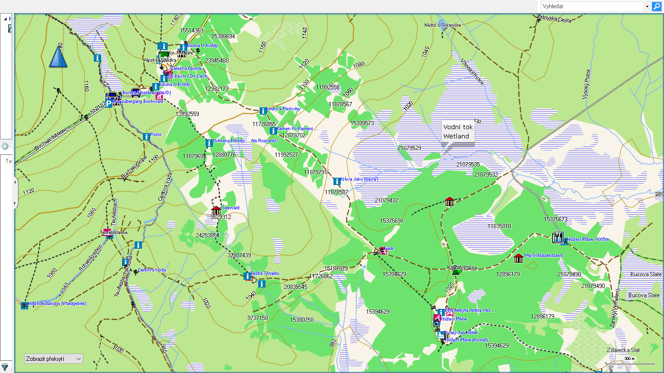The width and height of the screenshot is (664, 373).
Task: Select the Louky a Pastviny info marker
Action: click(x=263, y=111)
